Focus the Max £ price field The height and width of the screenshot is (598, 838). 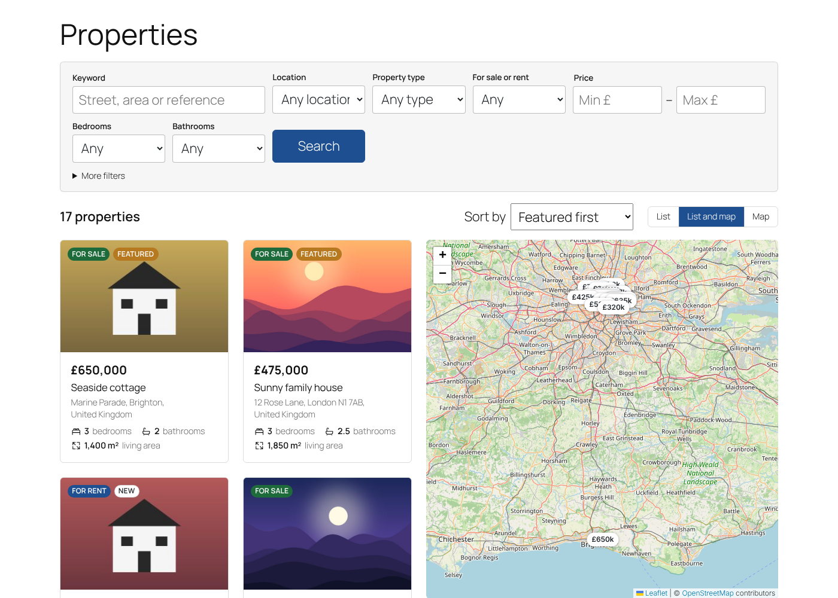click(x=721, y=100)
